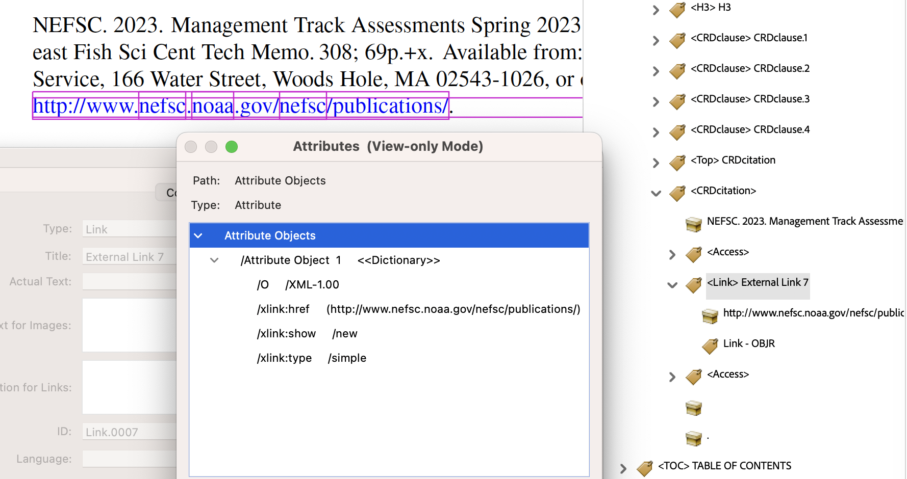Collapse the Attribute Objects row

(198, 235)
